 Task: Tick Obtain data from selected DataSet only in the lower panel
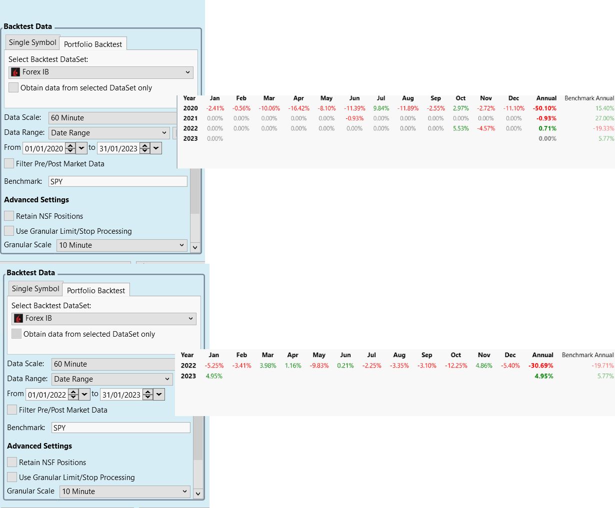[16, 334]
